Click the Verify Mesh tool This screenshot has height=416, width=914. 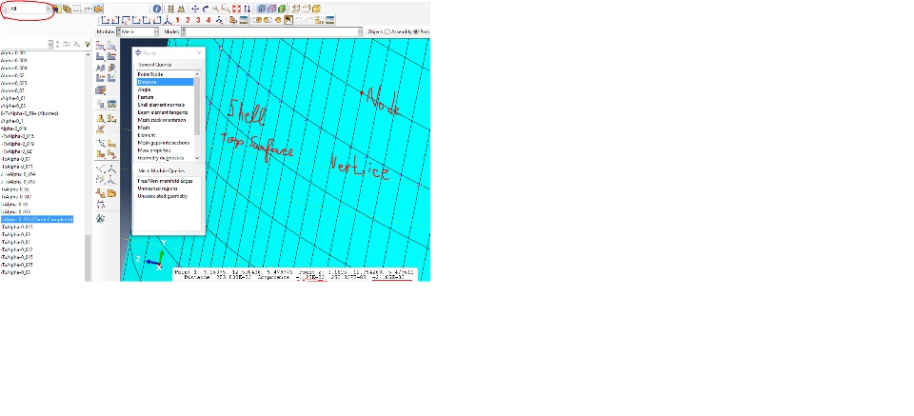(111, 77)
